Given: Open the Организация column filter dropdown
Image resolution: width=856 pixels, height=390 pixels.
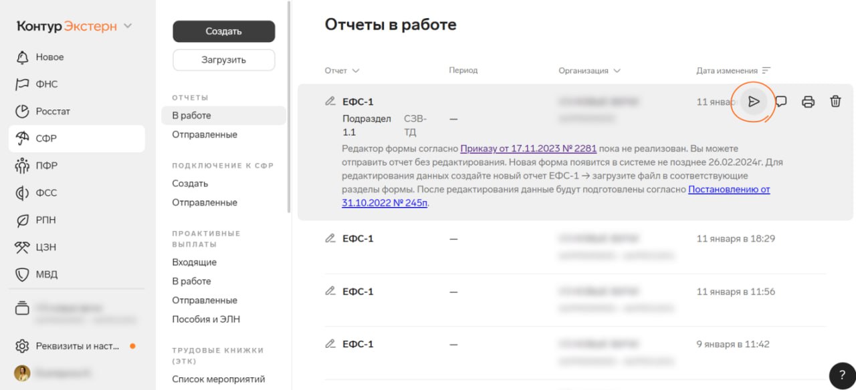Looking at the screenshot, I should point(616,71).
